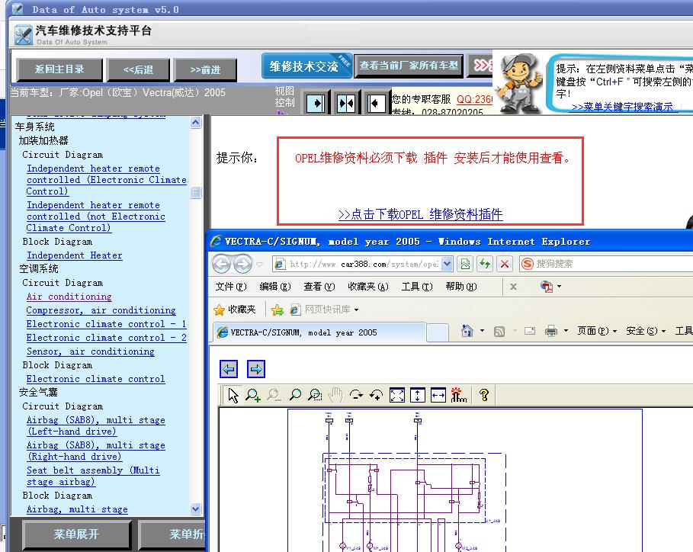Open the 工具(T) menu
Screen dimensions: 693x552
coord(417,287)
